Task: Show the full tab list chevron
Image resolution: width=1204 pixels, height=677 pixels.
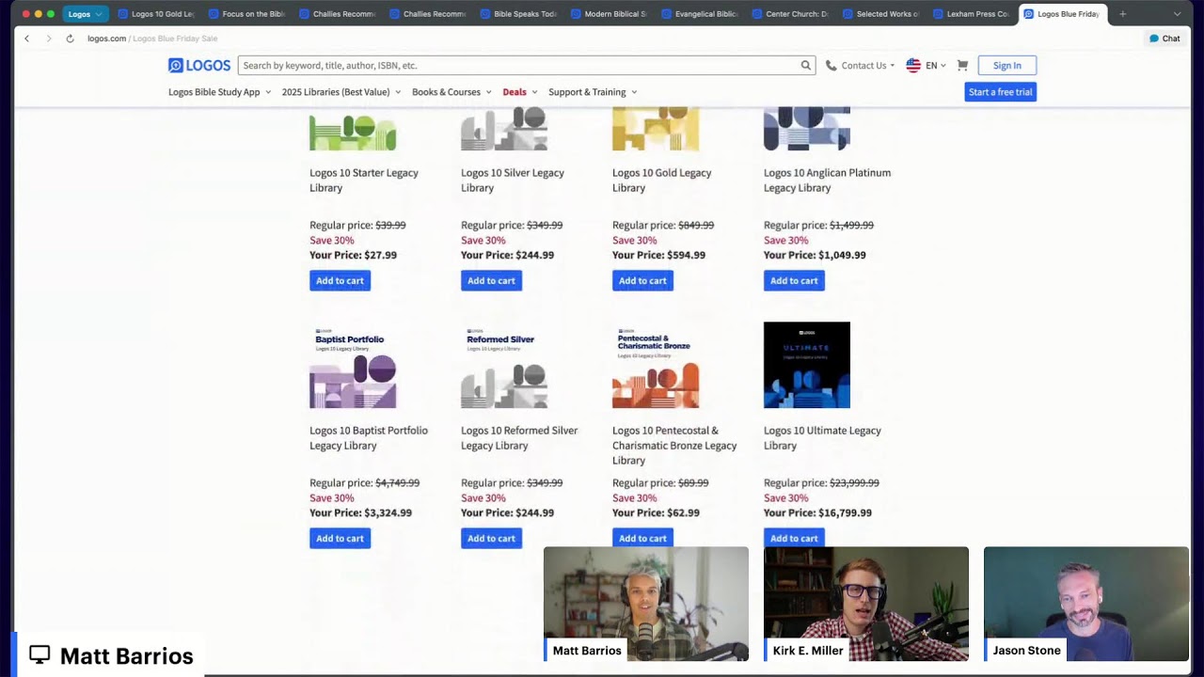Action: [x=1177, y=14]
